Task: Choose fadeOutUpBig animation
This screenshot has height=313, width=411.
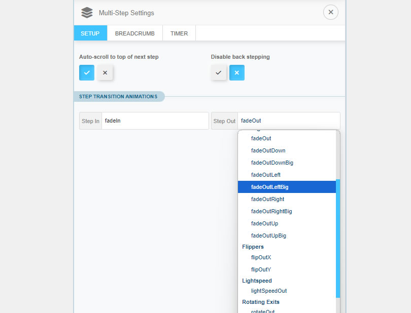Action: pyautogui.click(x=287, y=236)
